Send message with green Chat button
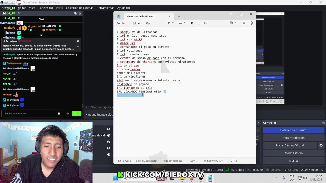326x183 pixels. pos(76,114)
